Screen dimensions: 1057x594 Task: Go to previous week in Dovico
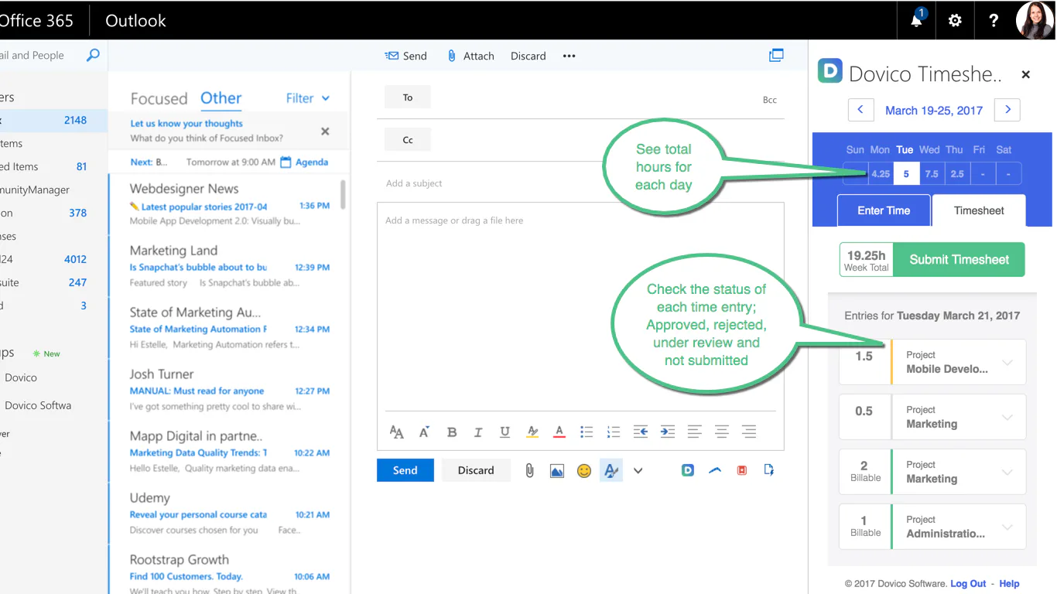pos(860,110)
